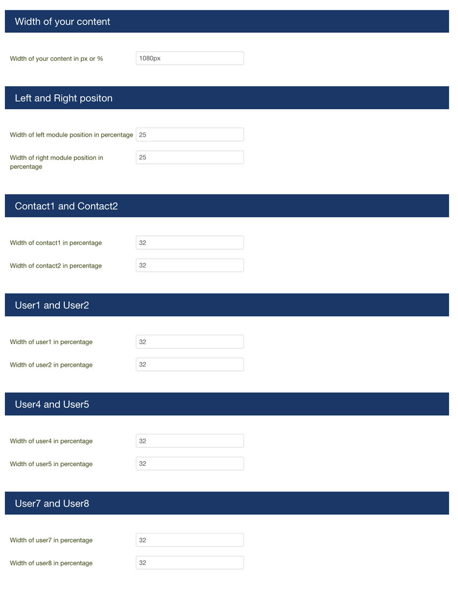
Task: Focus the user7 width percentage field
Action: (190, 540)
